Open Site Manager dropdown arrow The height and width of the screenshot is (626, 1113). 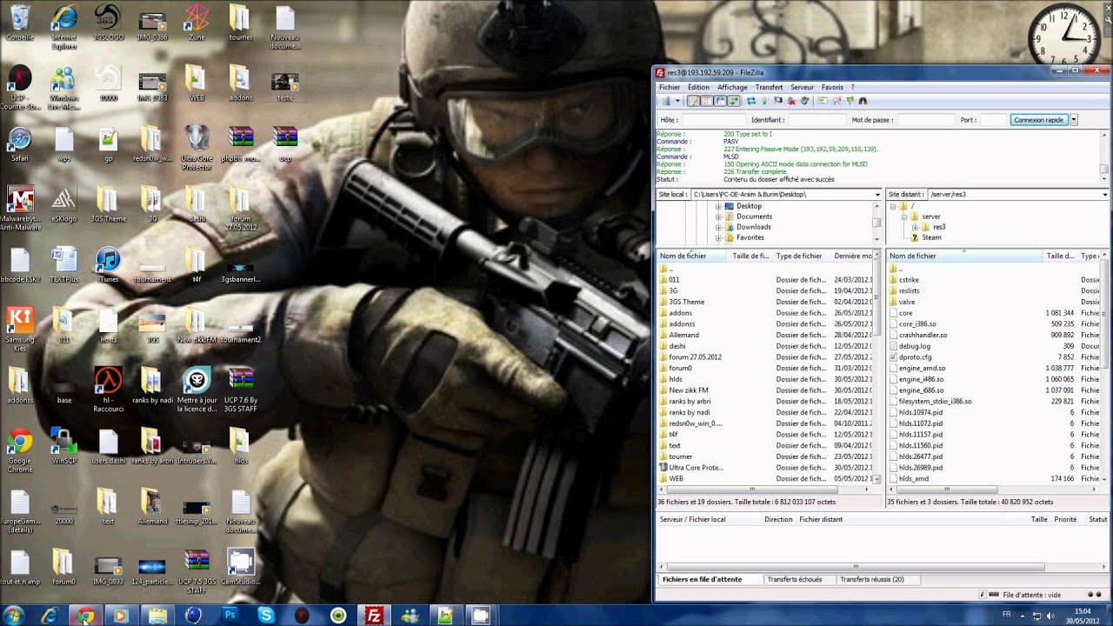[x=677, y=101]
